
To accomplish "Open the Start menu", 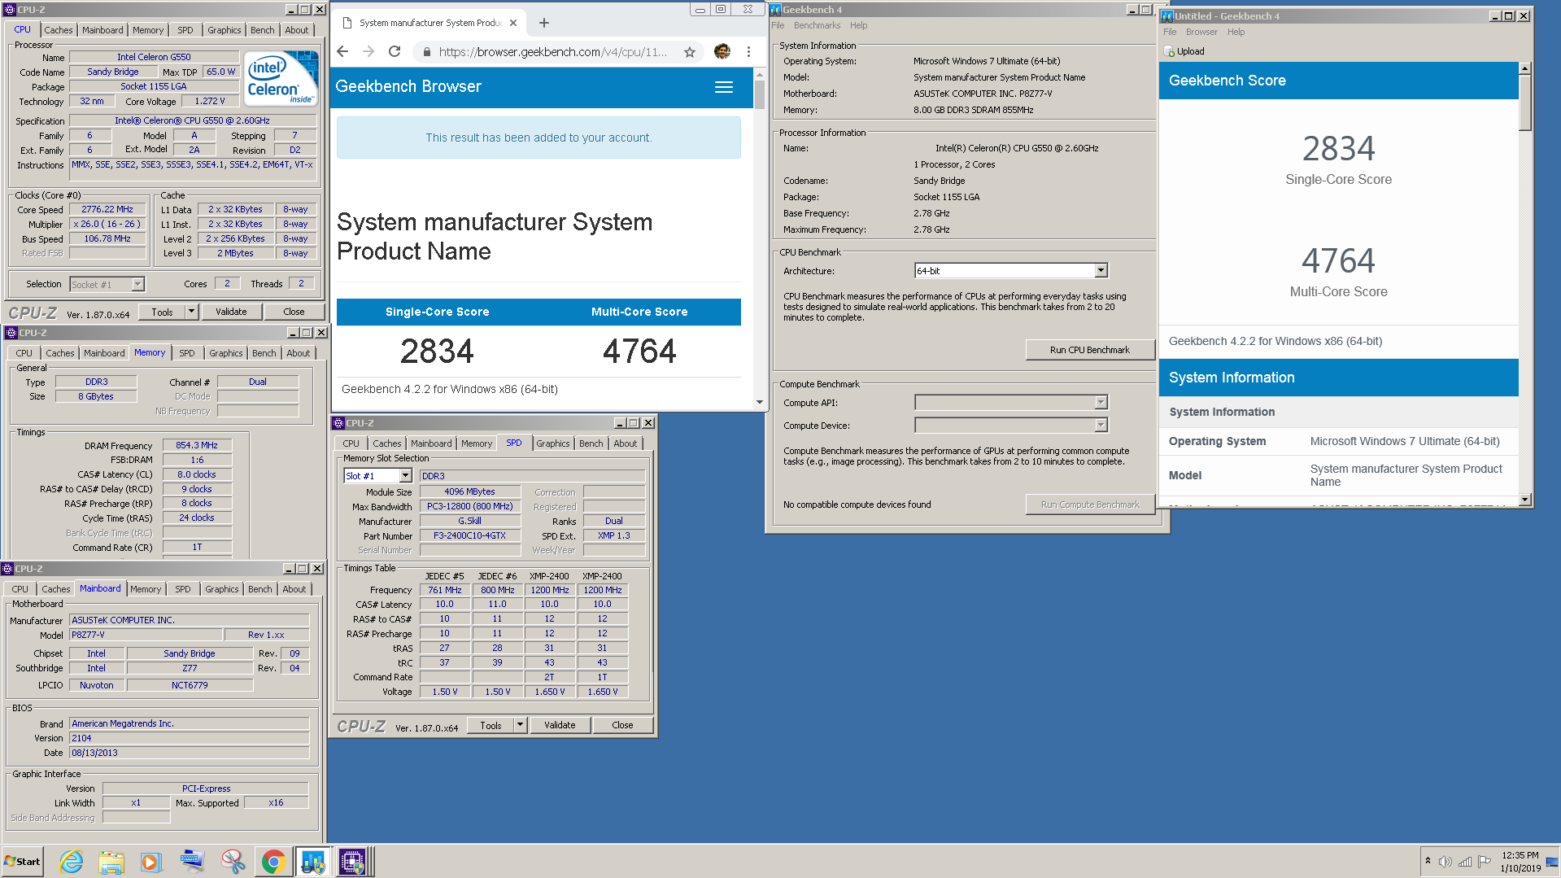I will pos(22,861).
